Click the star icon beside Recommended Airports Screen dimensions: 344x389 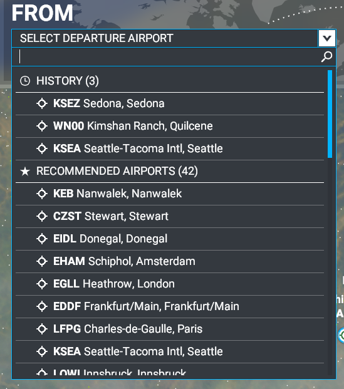25,171
